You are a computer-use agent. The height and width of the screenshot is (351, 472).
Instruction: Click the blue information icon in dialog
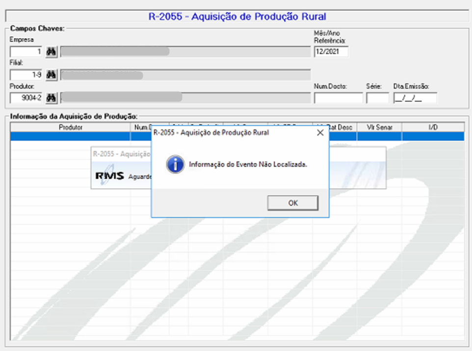175,164
